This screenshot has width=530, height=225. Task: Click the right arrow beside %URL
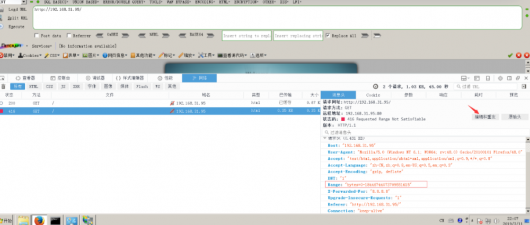(x=165, y=35)
